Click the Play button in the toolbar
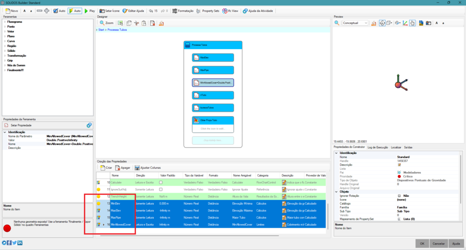Image resolution: width=466 pixels, height=250 pixels. pyautogui.click(x=90, y=10)
